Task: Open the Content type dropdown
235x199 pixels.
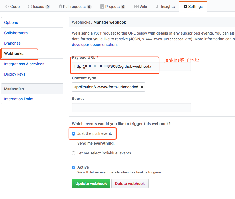Action: (x=108, y=87)
